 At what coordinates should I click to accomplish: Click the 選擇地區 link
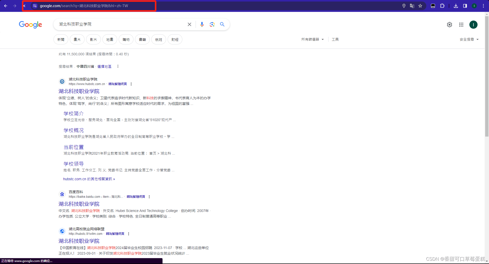coord(104,67)
